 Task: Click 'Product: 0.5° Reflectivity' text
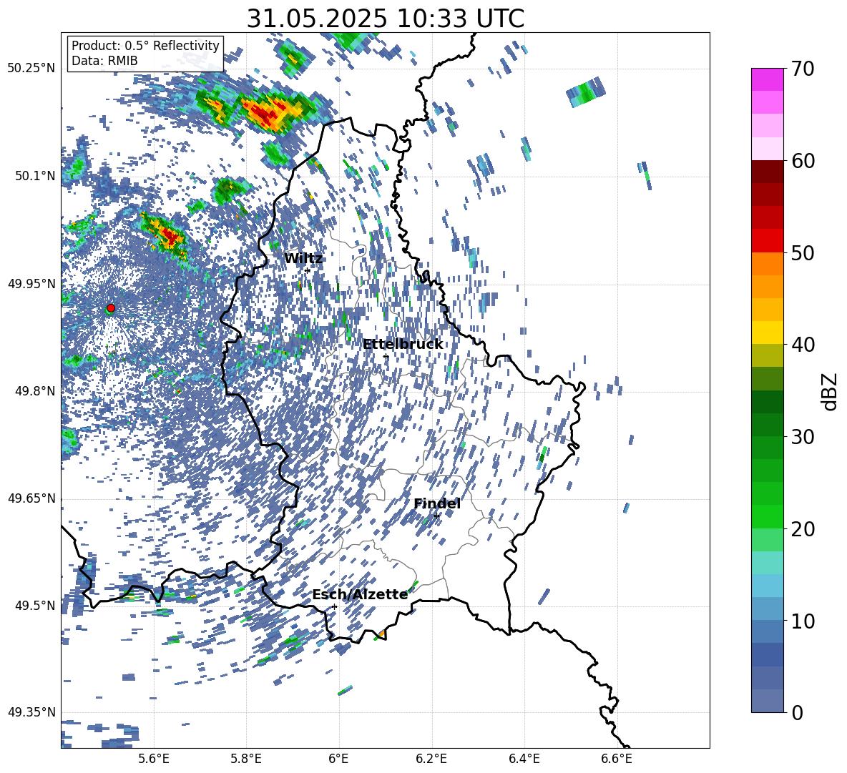point(145,45)
